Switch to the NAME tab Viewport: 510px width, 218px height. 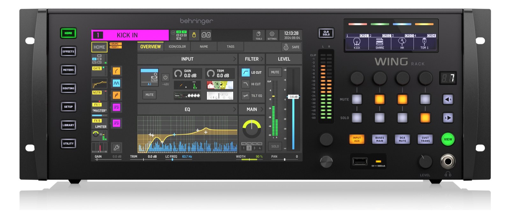click(204, 47)
